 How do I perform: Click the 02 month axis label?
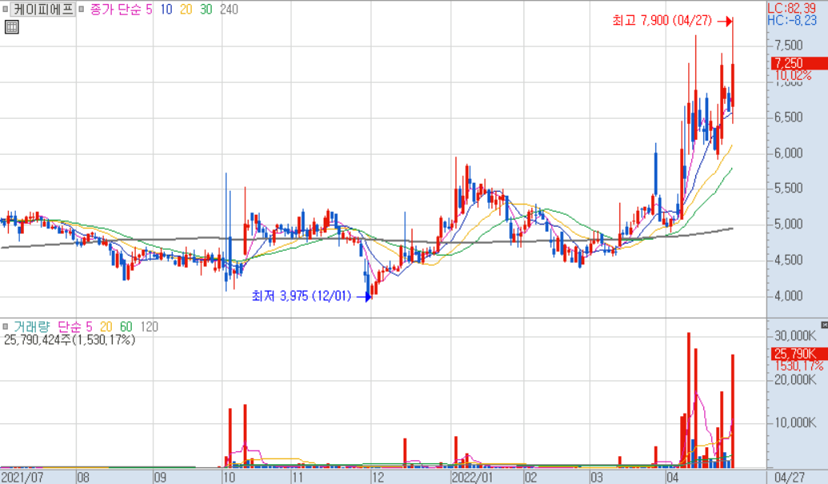[x=531, y=478]
